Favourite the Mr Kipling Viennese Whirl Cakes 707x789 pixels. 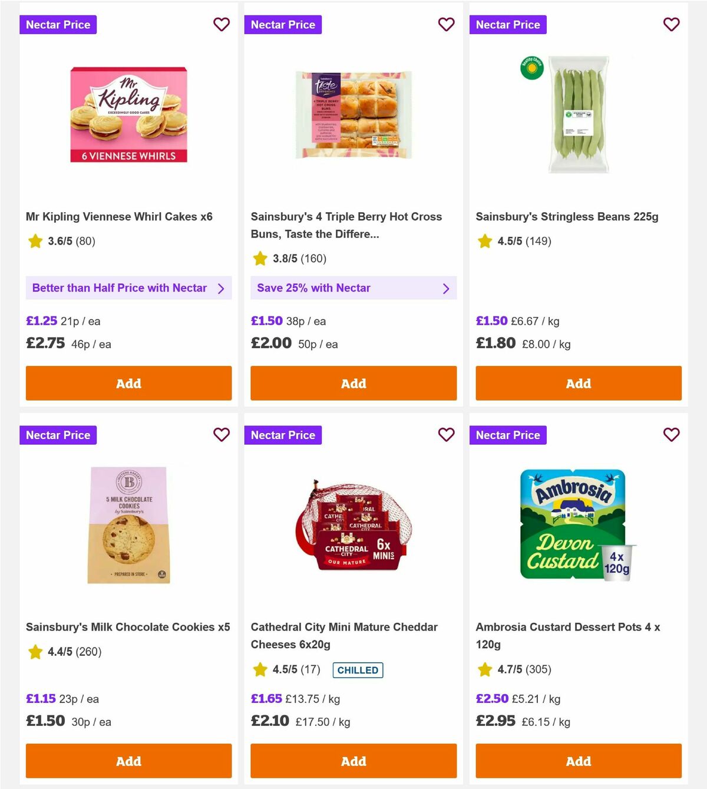(x=222, y=24)
